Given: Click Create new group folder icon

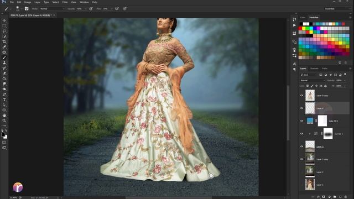Looking at the screenshot, I should [335, 197].
